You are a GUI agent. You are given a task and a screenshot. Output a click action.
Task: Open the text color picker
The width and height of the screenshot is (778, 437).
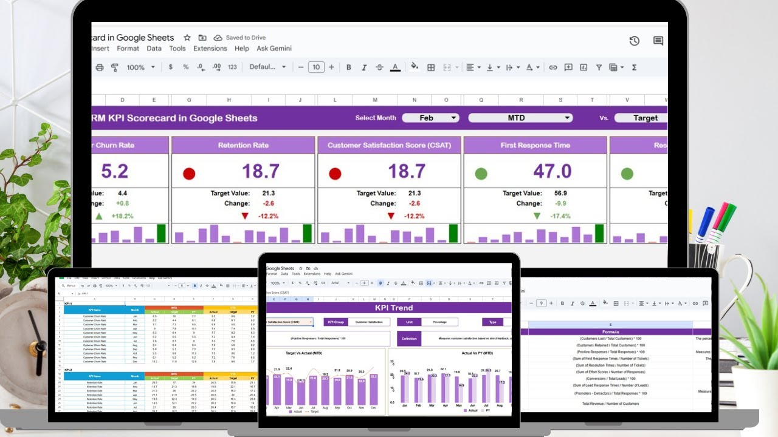tap(395, 67)
